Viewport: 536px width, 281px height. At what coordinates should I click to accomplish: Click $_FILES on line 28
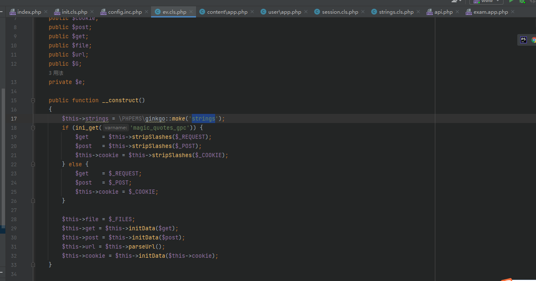click(x=120, y=219)
